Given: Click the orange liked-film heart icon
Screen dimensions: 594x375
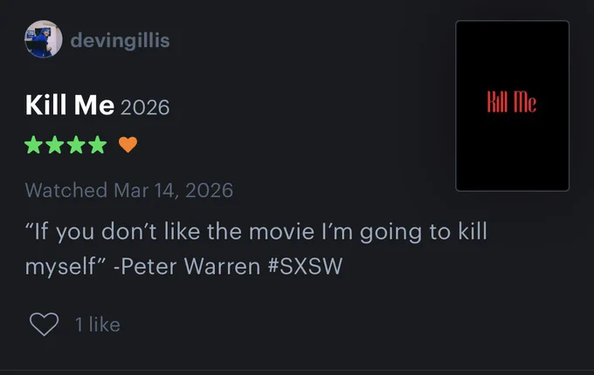Looking at the screenshot, I should [x=128, y=145].
